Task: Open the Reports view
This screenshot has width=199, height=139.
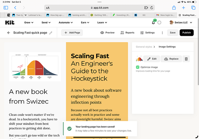Action: click(x=127, y=33)
